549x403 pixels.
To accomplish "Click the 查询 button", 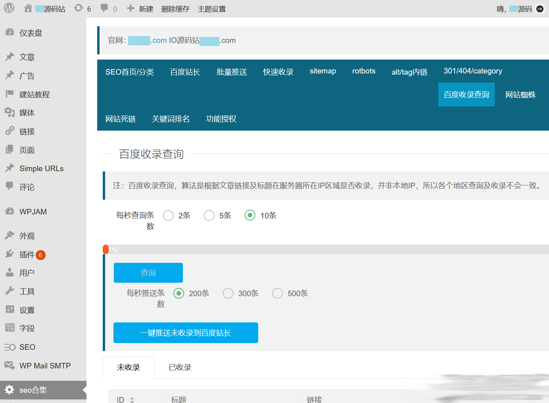I will (148, 273).
